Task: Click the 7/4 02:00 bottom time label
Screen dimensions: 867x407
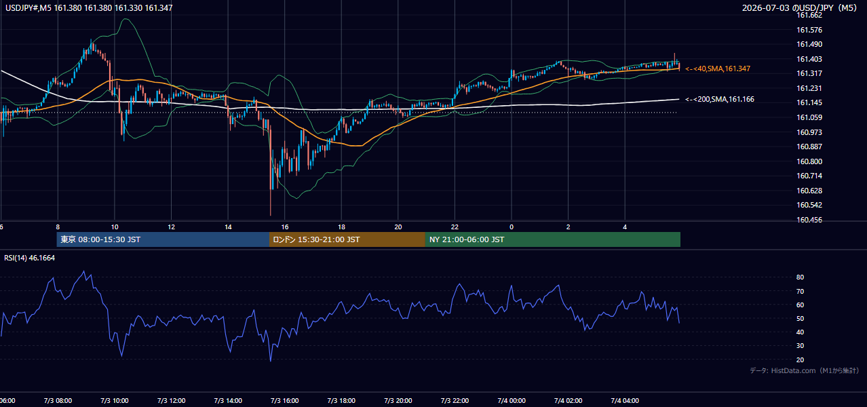Action: click(x=569, y=400)
